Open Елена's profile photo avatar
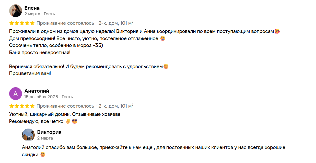Image resolution: width=316 pixels, height=163 pixels. pyautogui.click(x=16, y=11)
